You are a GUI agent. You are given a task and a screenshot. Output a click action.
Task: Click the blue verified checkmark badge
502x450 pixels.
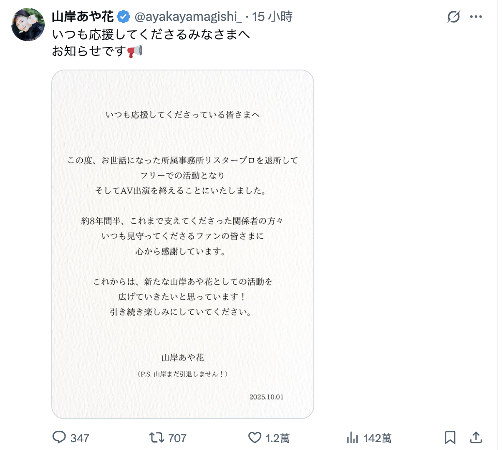pyautogui.click(x=123, y=17)
